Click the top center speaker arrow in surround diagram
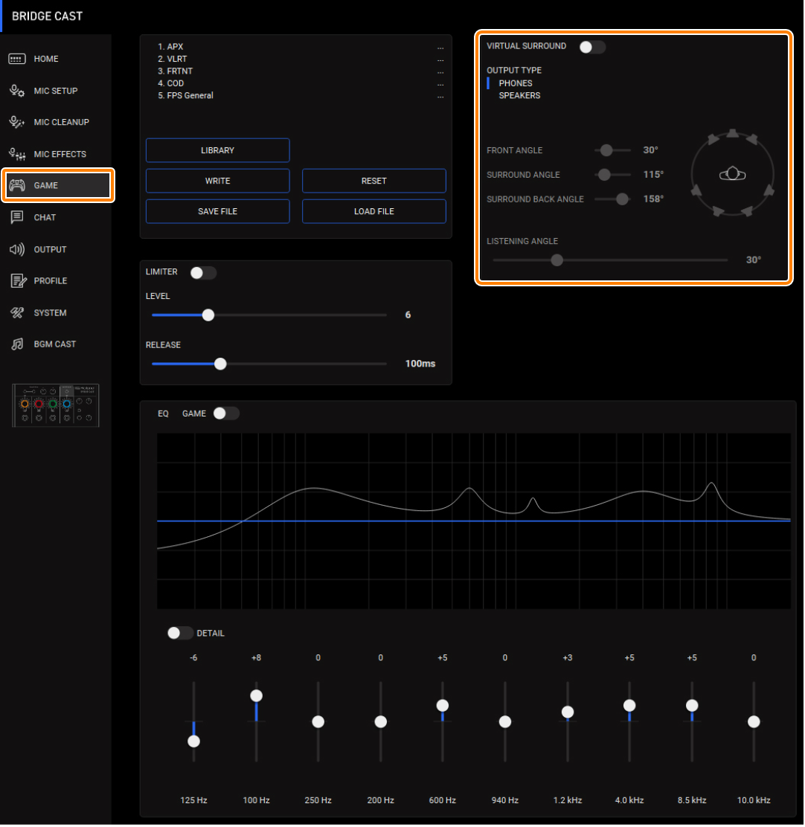 click(x=733, y=133)
